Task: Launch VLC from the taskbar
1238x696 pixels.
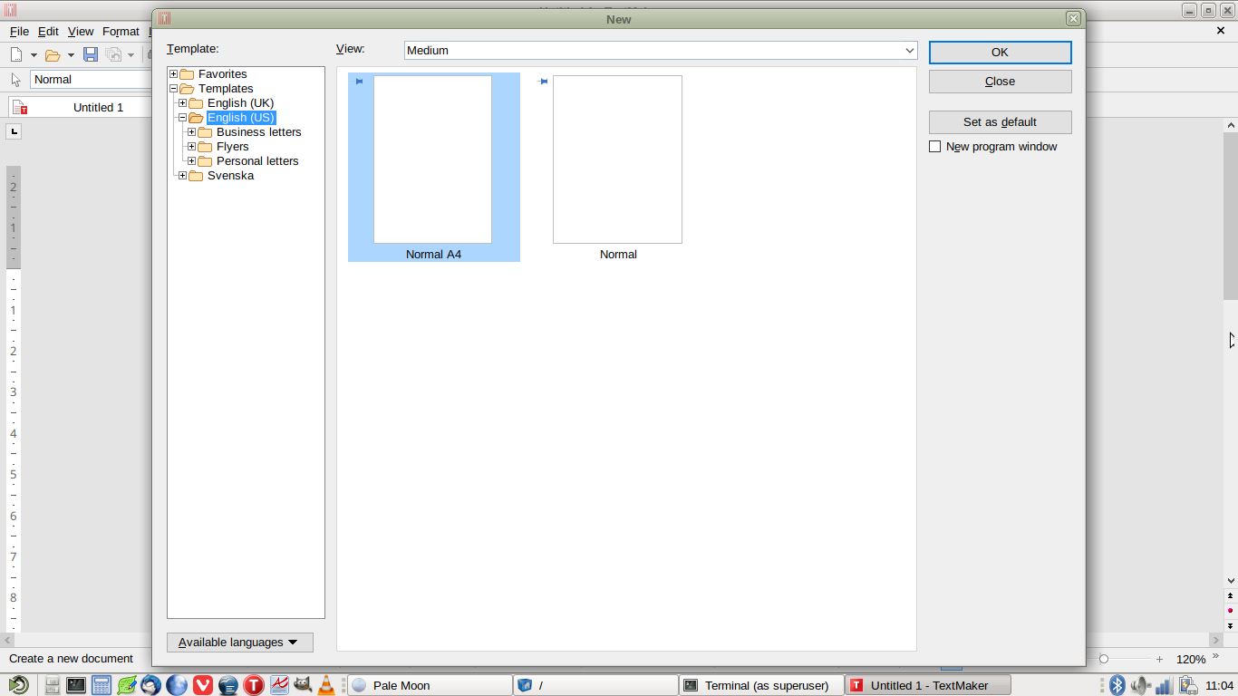Action: coord(324,685)
